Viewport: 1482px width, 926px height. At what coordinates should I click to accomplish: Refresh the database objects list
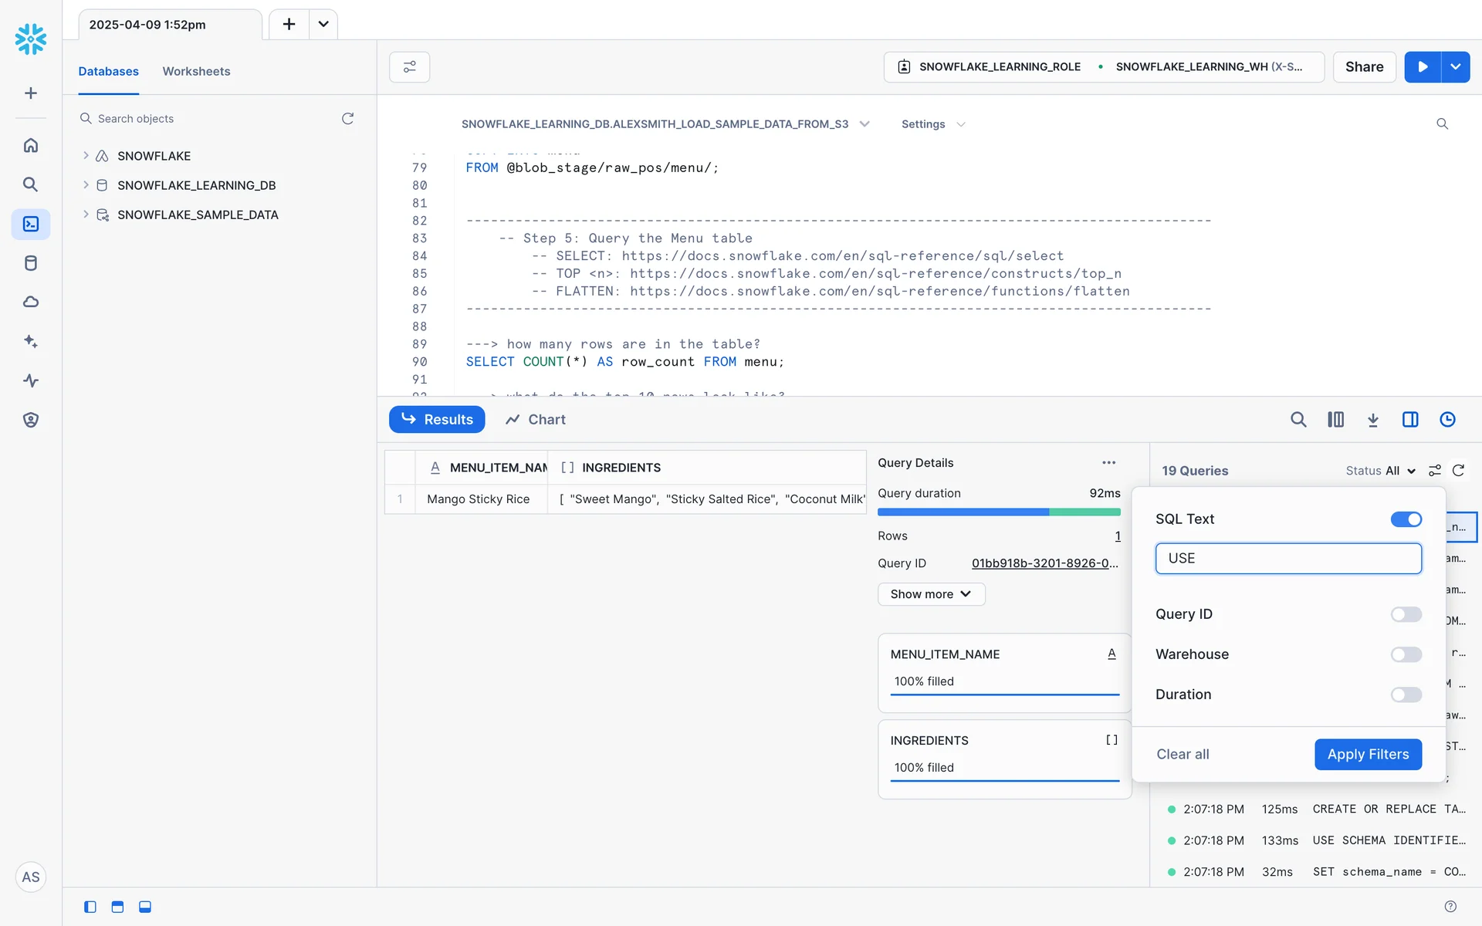tap(347, 118)
